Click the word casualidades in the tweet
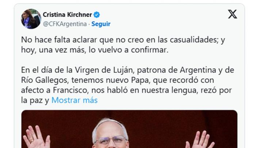The width and height of the screenshot is (263, 148). tap(194, 40)
